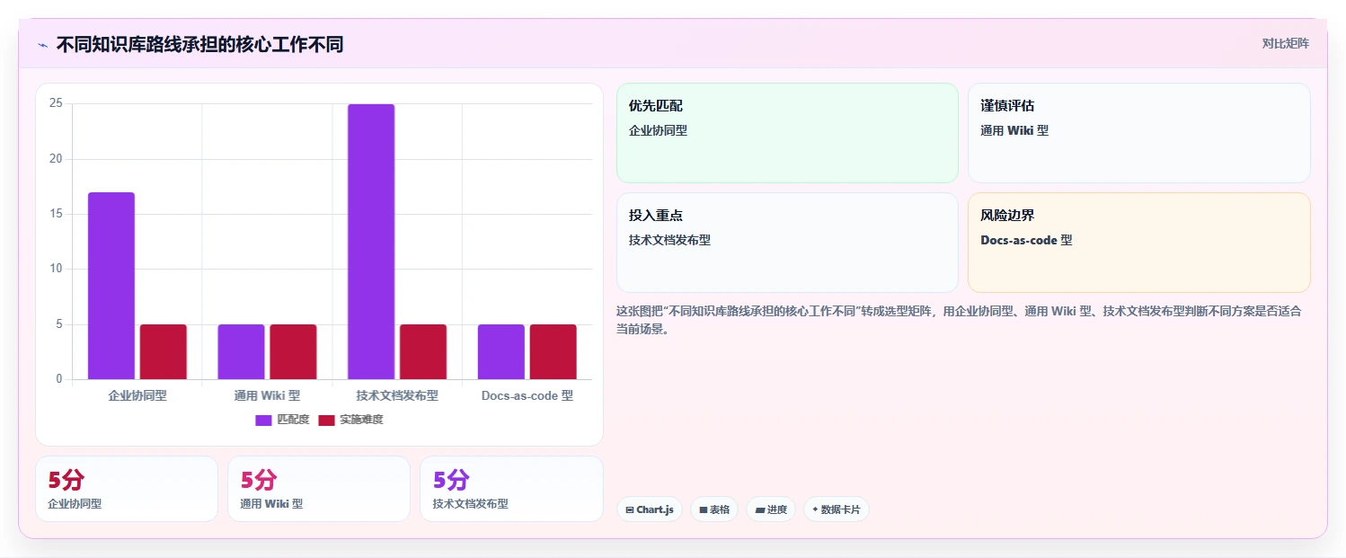
Task: Click the red 实施难度 bar for 企业协同型
Action: 164,351
